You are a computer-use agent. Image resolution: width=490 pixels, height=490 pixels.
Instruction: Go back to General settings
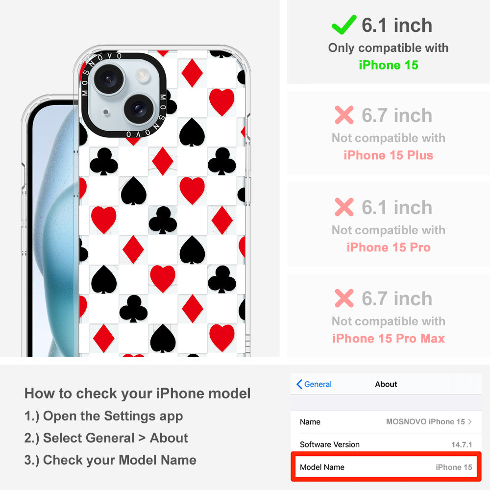tap(314, 384)
